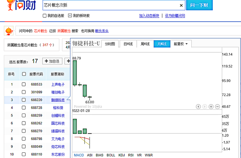Click the 所属概念是芯片概念 condition box

pos(32,45)
